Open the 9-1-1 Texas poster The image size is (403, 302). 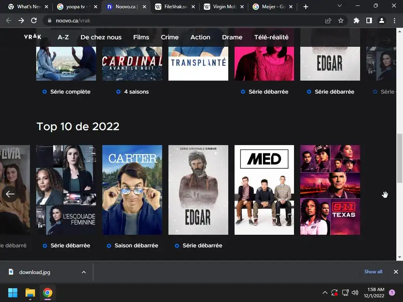[x=330, y=190]
